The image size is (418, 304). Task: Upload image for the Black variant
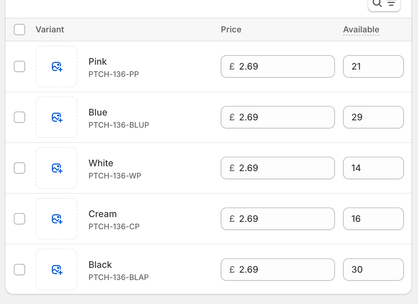pos(57,270)
